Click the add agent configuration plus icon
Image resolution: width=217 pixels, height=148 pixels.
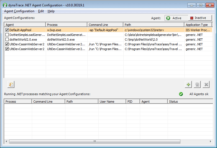188,85
